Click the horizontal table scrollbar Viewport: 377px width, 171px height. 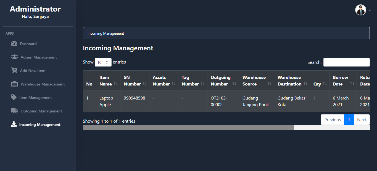point(188,128)
